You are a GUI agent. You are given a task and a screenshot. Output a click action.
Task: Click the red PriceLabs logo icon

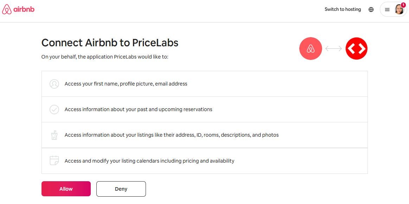click(356, 49)
